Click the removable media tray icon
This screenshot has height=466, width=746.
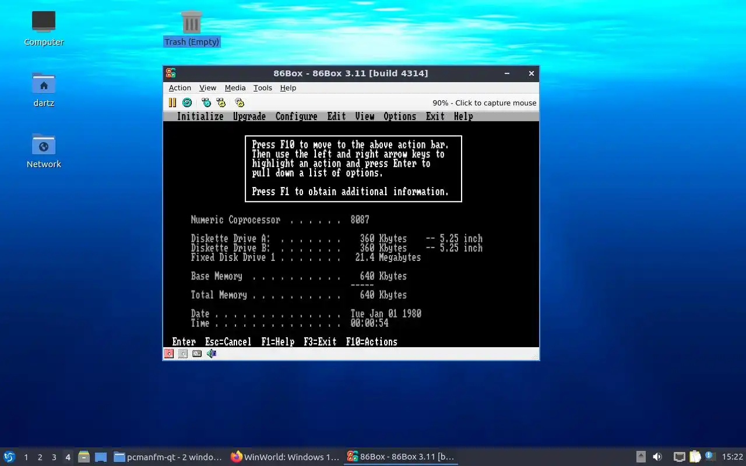[x=641, y=457]
